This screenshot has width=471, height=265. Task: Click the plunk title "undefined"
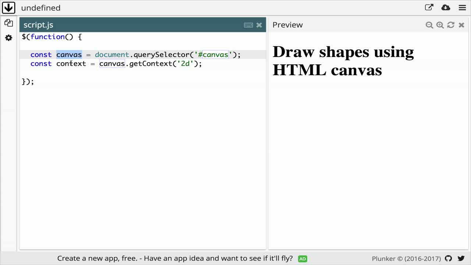(x=40, y=8)
